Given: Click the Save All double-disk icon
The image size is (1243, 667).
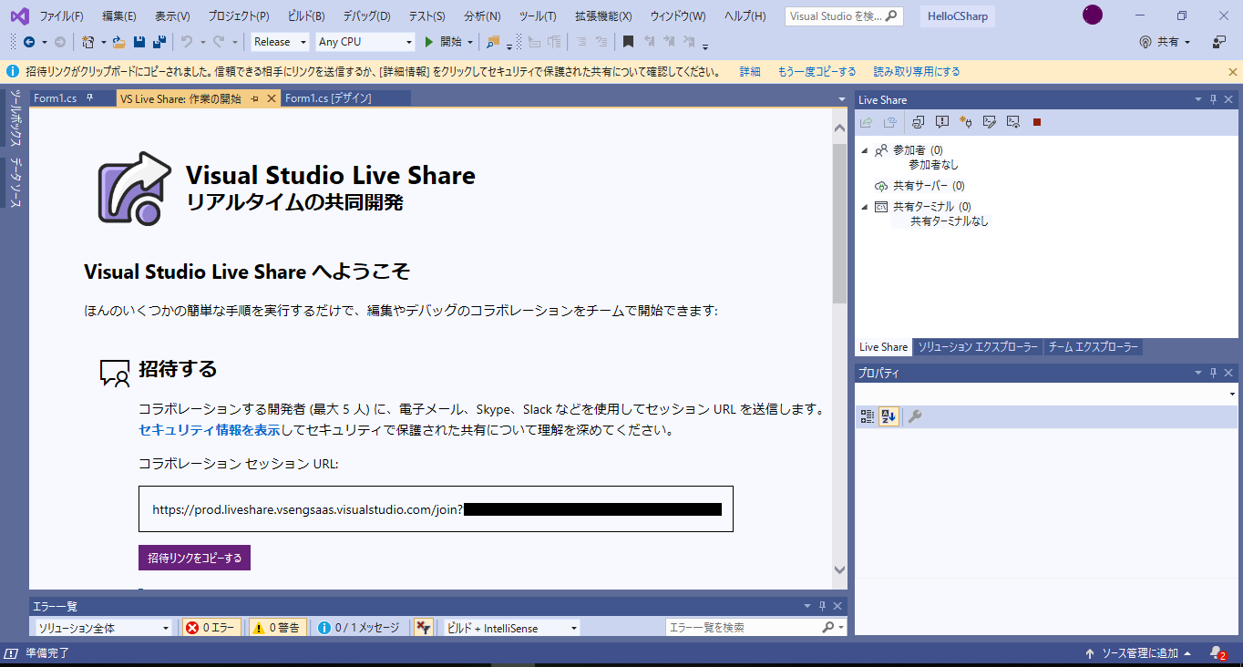Looking at the screenshot, I should (159, 42).
